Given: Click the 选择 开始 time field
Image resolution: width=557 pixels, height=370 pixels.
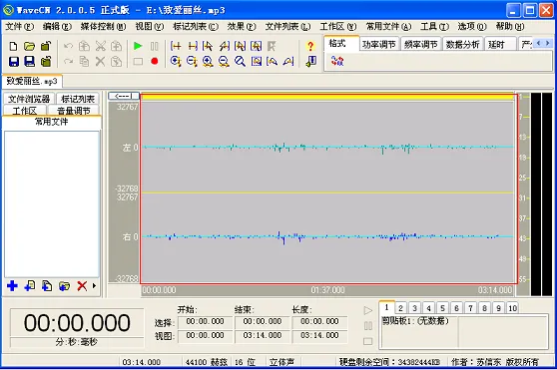Looking at the screenshot, I should 205,322.
